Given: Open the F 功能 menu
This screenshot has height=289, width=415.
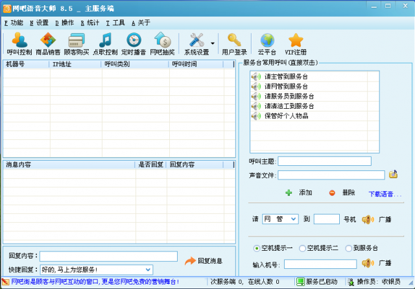Looking at the screenshot, I should 14,23.
